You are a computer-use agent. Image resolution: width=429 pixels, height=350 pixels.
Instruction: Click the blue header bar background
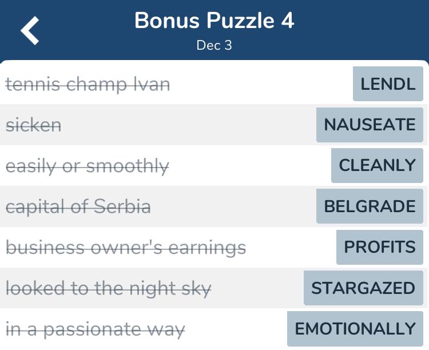(x=356, y=30)
